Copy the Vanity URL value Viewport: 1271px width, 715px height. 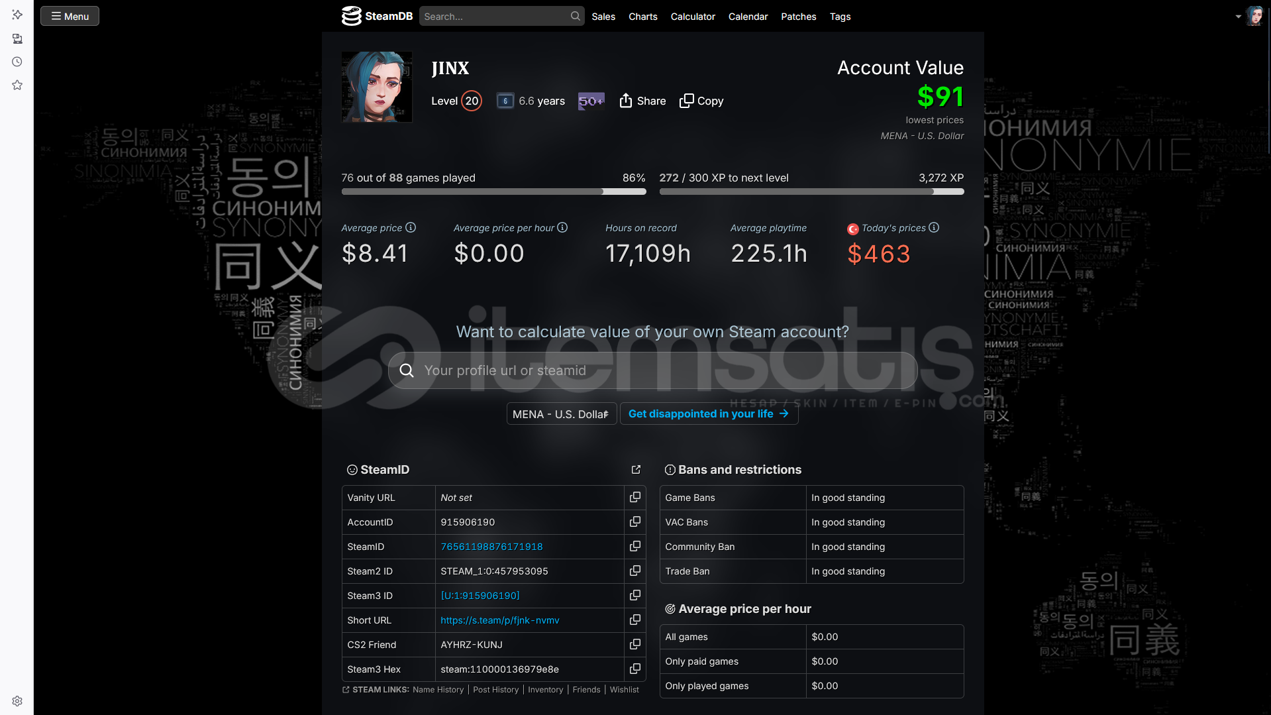(635, 497)
